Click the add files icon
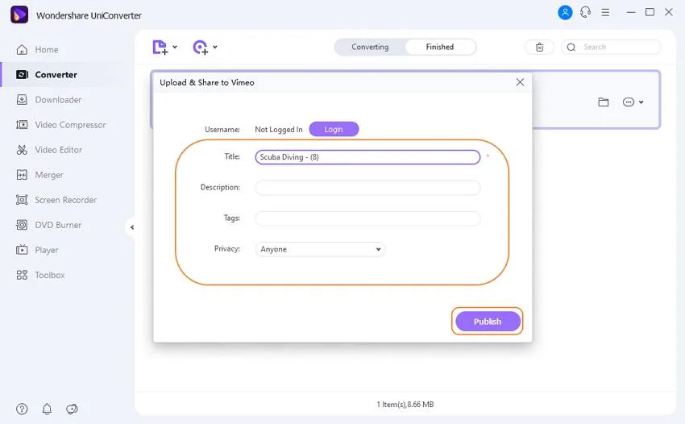 click(x=160, y=48)
